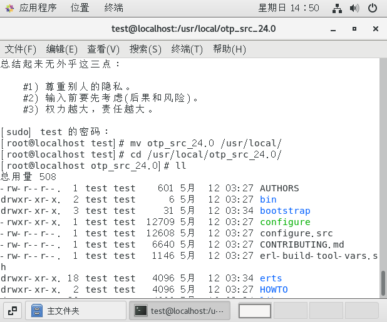This screenshot has width=387, height=322.
Task: Click the bootstrap directory name
Action: (285, 211)
